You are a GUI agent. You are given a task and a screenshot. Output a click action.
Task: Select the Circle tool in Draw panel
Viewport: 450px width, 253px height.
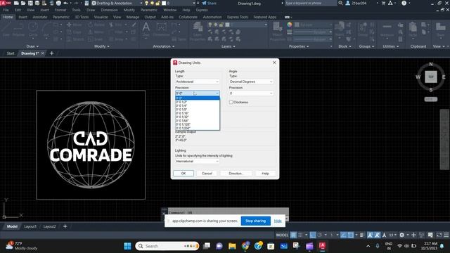[x=33, y=30]
